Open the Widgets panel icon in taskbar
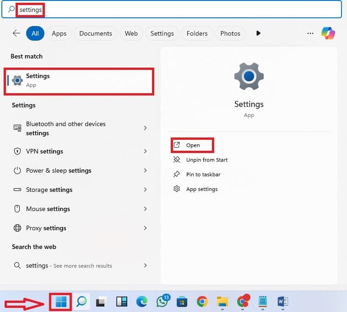347x312 pixels. tap(121, 301)
